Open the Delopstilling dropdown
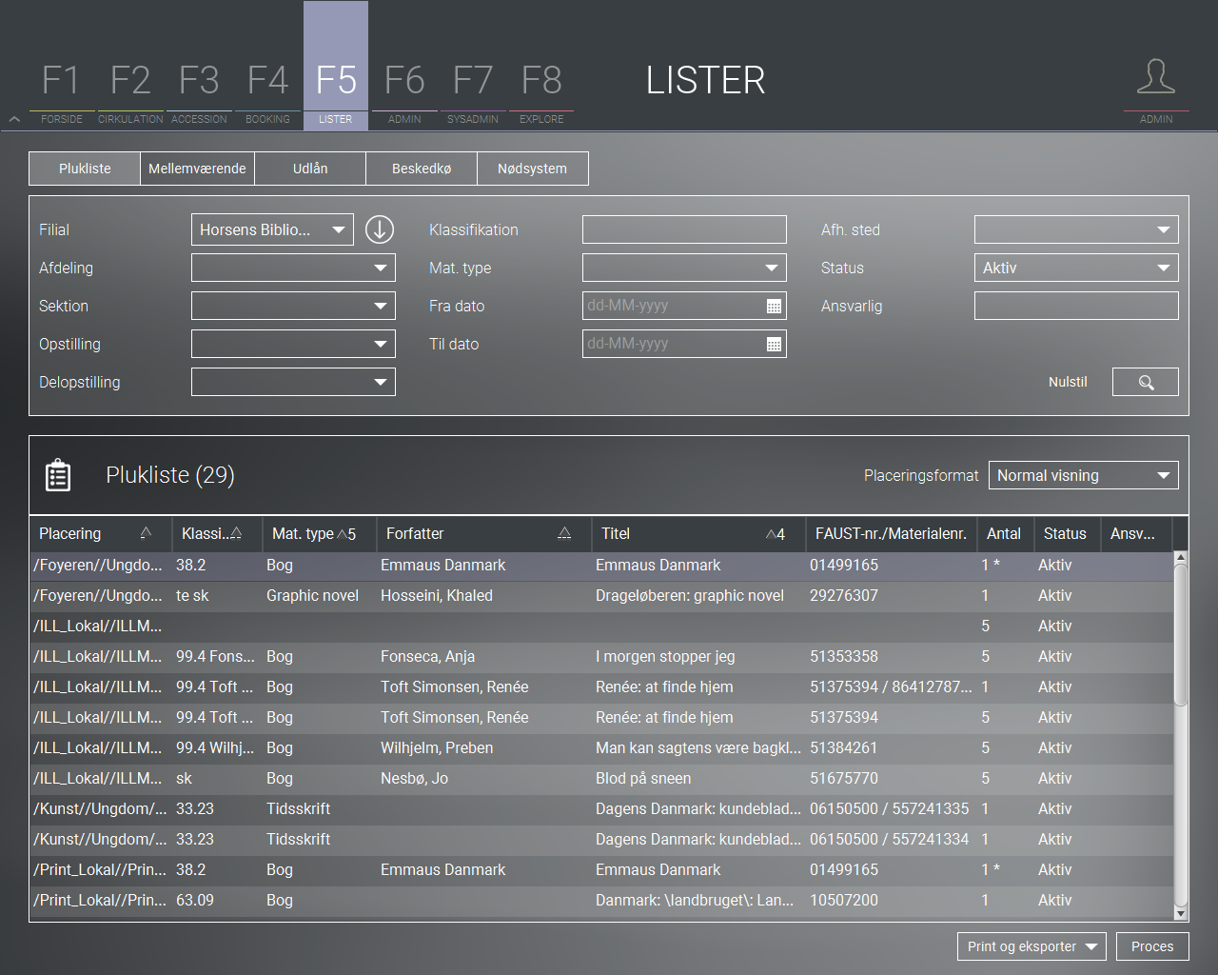This screenshot has height=975, width=1218. click(293, 382)
